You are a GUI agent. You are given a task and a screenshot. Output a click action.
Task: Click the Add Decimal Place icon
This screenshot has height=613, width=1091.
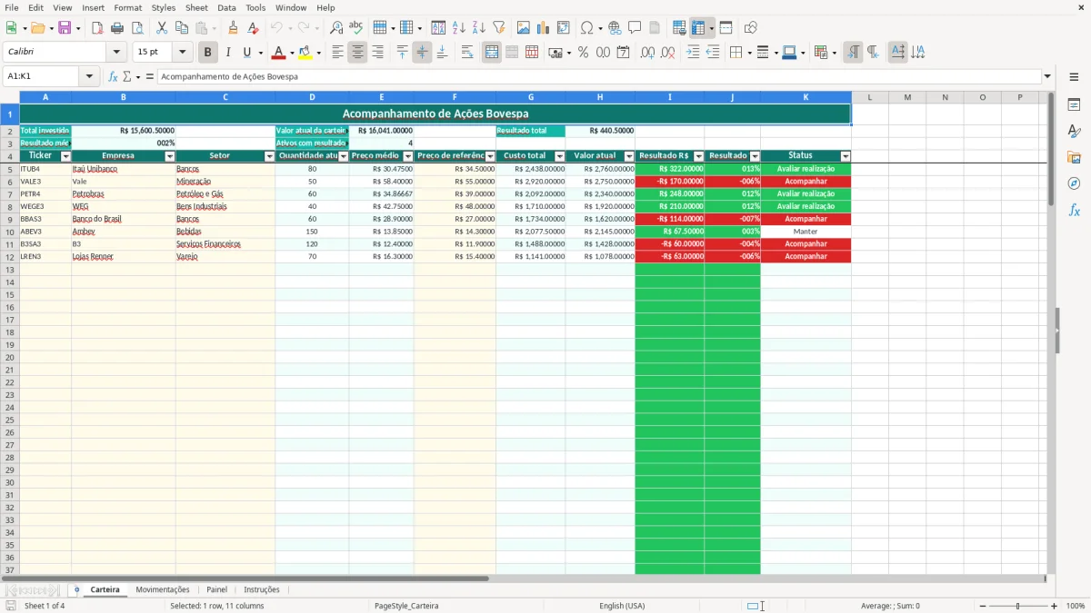648,53
